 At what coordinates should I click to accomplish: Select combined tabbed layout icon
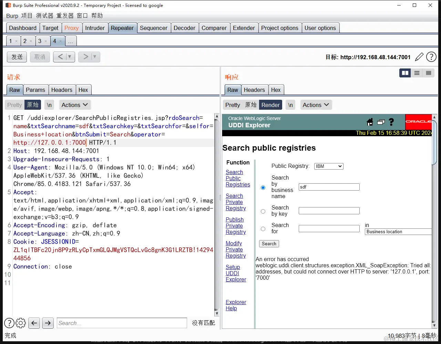tap(429, 73)
